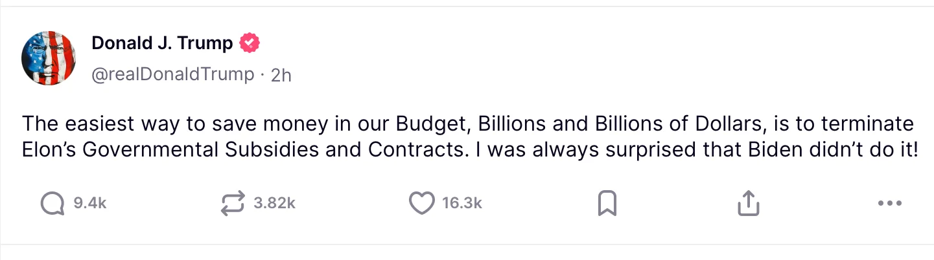Open the share options for the post
The image size is (934, 260).
click(748, 204)
